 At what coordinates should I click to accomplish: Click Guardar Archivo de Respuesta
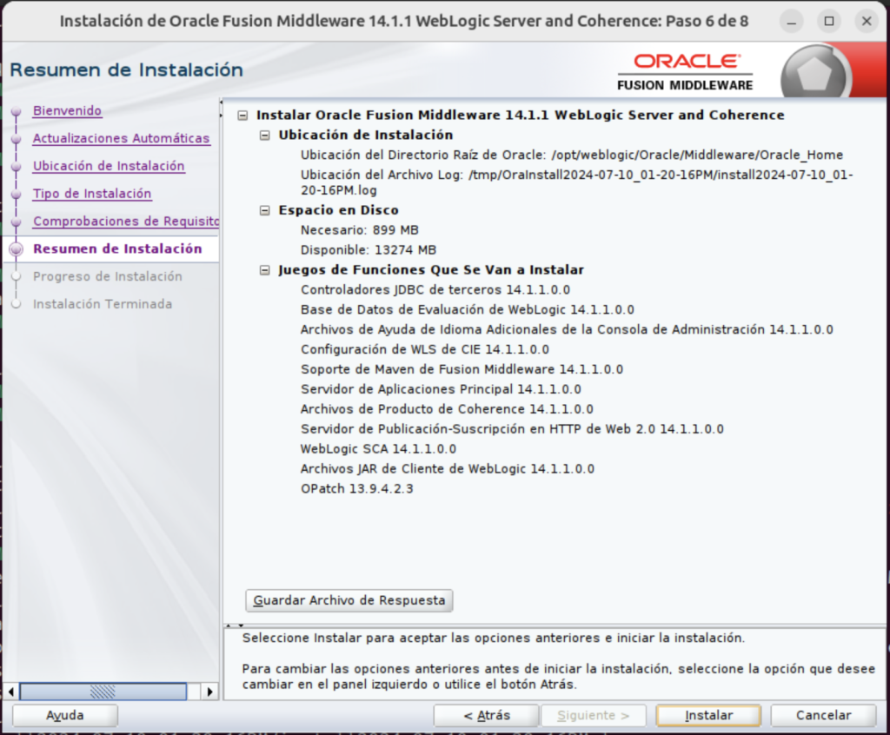tap(349, 600)
